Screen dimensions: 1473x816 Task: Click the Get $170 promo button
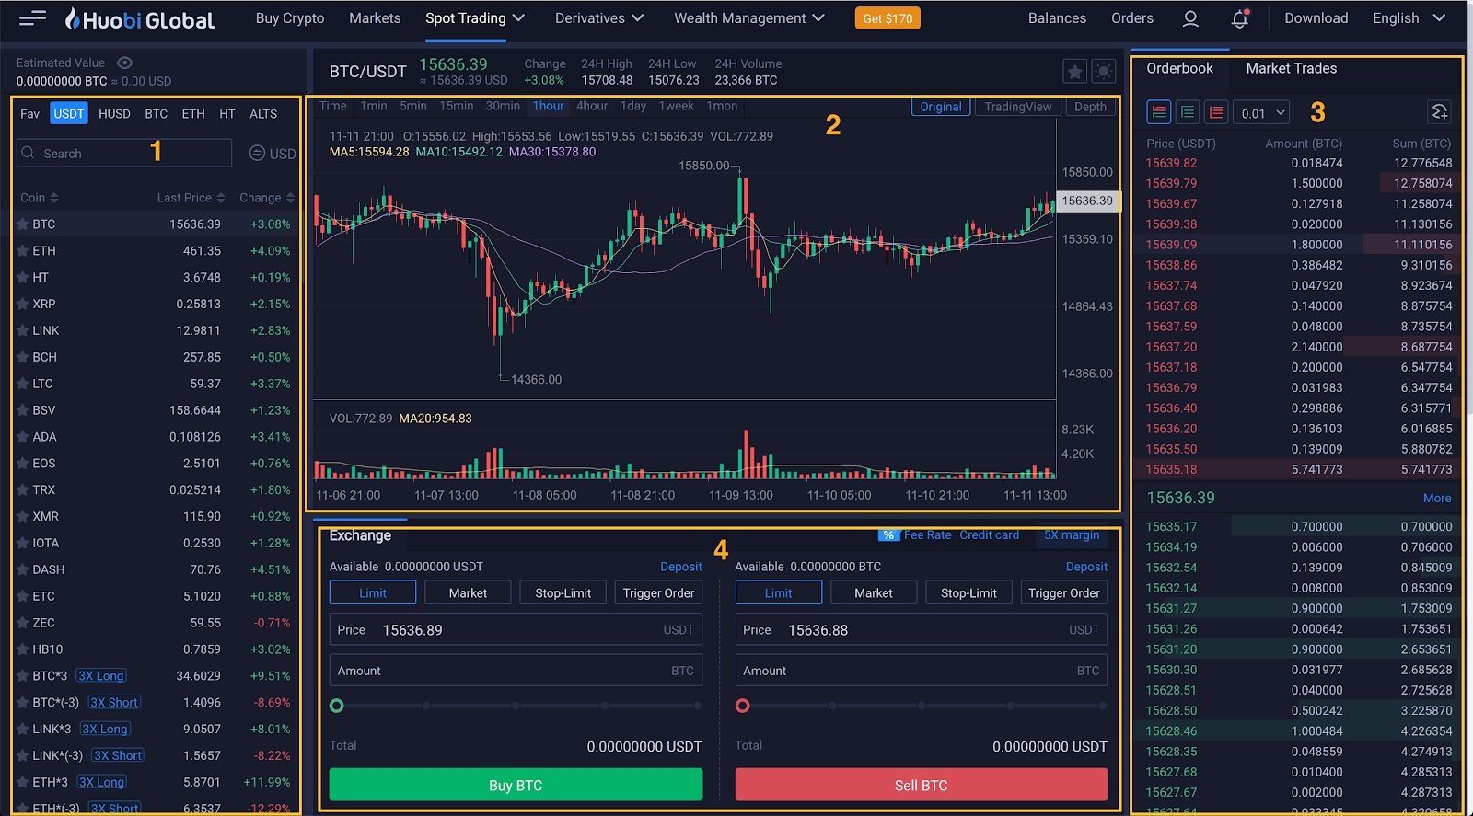pyautogui.click(x=887, y=18)
